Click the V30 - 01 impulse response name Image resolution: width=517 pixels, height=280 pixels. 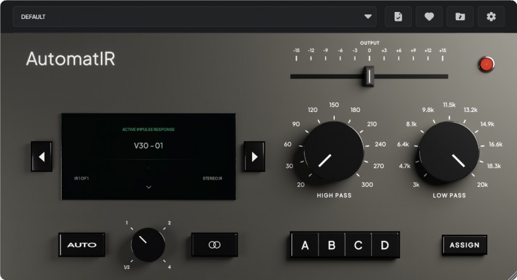pyautogui.click(x=148, y=146)
